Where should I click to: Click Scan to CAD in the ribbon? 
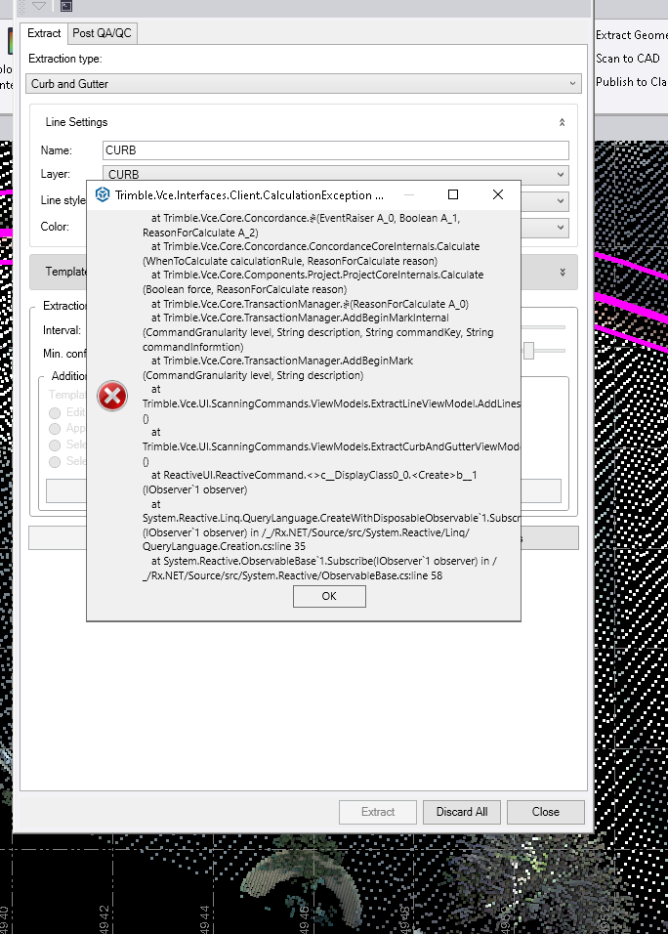pos(628,59)
